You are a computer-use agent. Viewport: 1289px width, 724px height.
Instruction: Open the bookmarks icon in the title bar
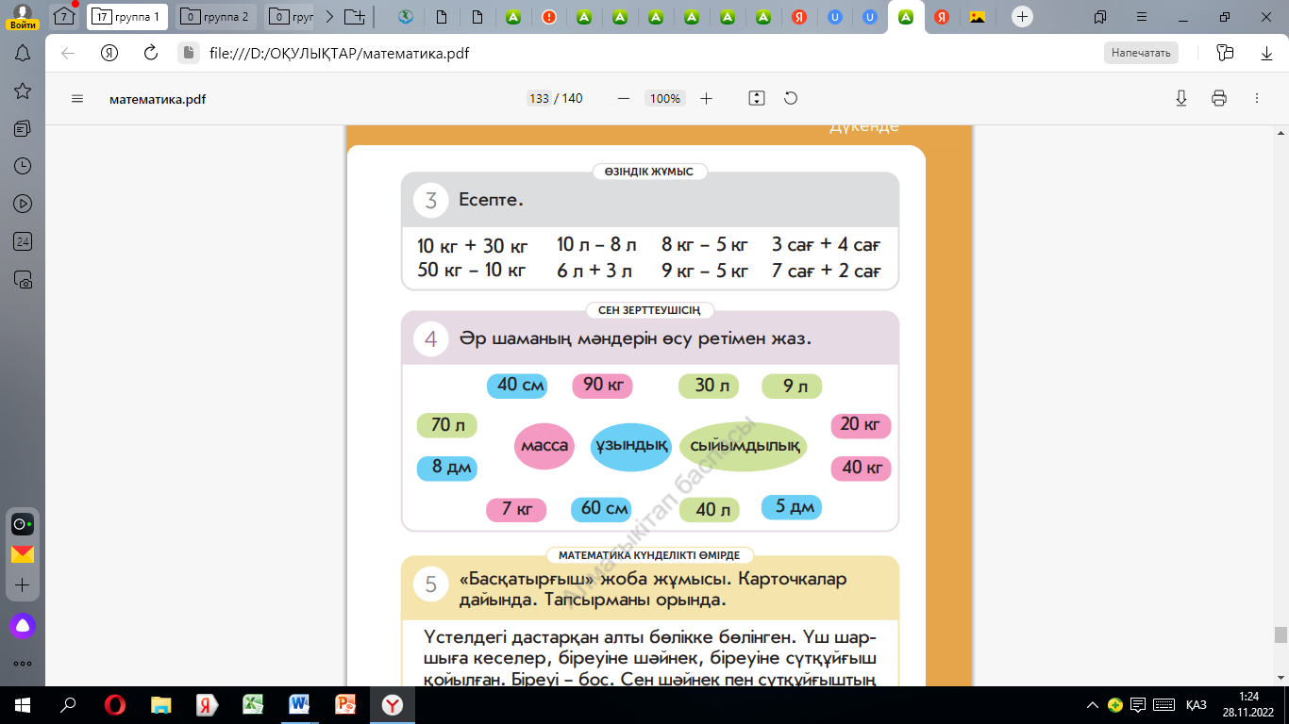point(1100,17)
